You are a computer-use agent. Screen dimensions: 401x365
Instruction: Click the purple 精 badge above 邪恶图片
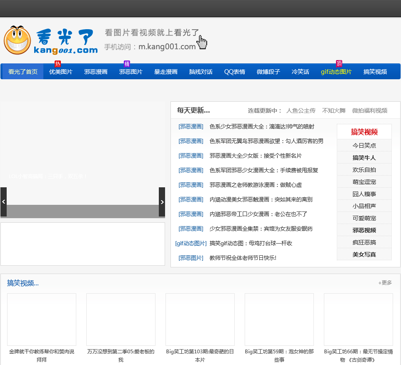pos(127,64)
